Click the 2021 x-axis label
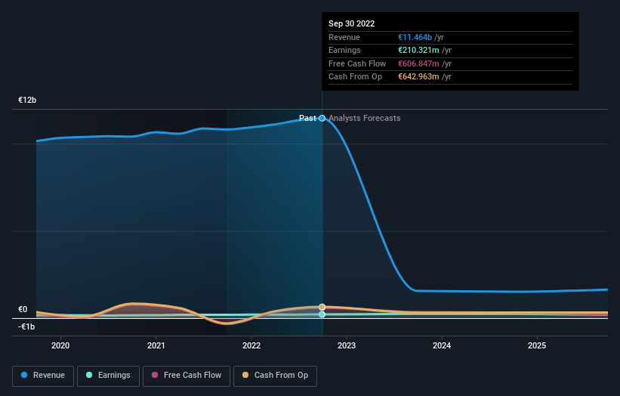Viewport: 620px width, 396px height. pos(156,346)
